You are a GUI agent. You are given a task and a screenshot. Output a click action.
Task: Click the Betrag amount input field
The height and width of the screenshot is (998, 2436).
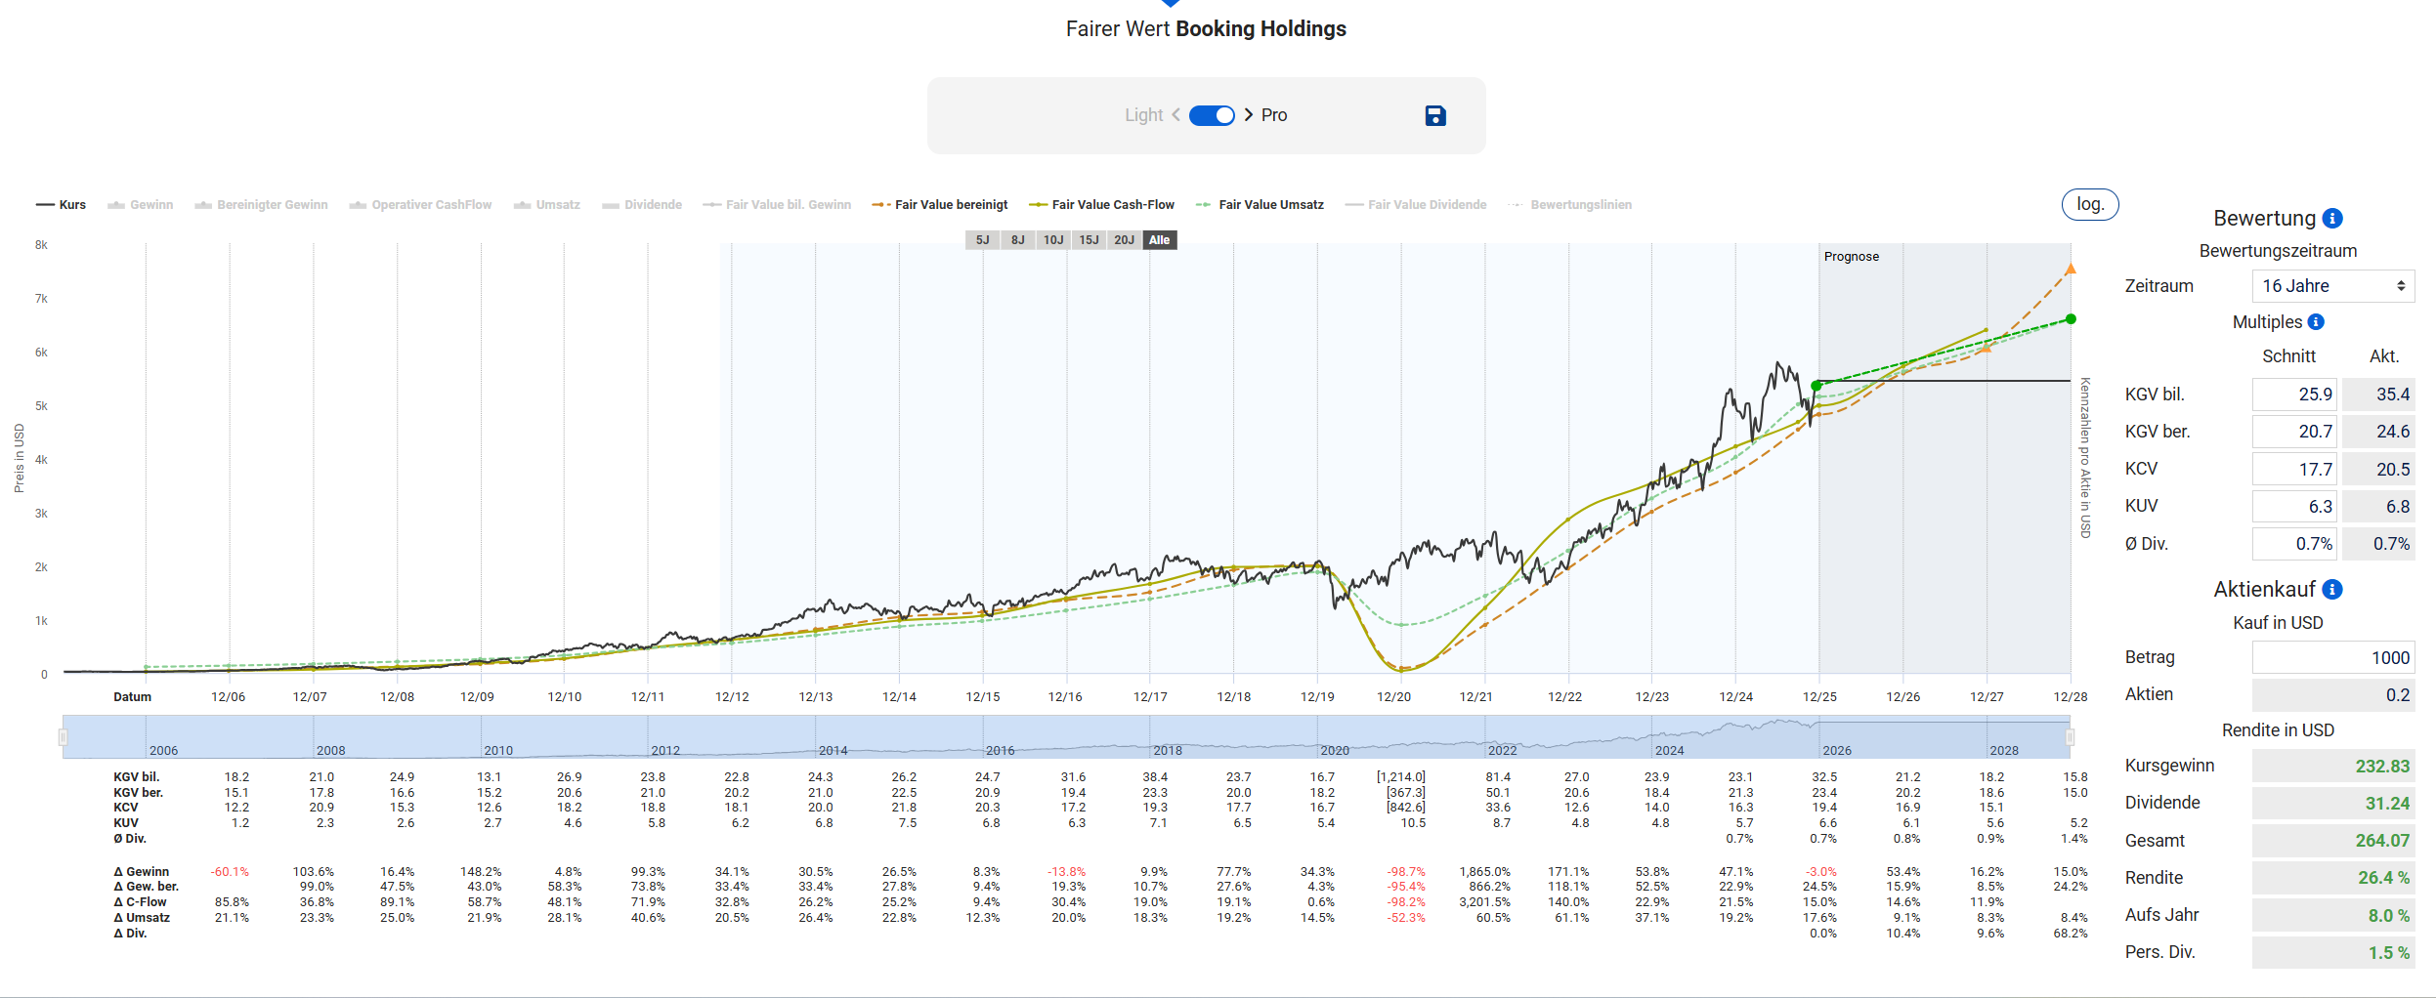point(2332,658)
